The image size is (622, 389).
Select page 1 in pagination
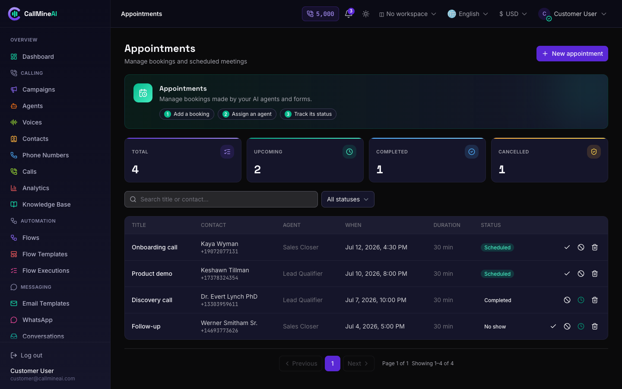[333, 363]
